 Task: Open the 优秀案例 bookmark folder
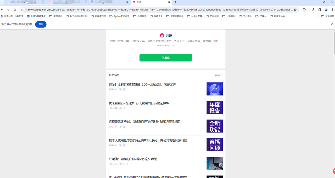pos(229,16)
